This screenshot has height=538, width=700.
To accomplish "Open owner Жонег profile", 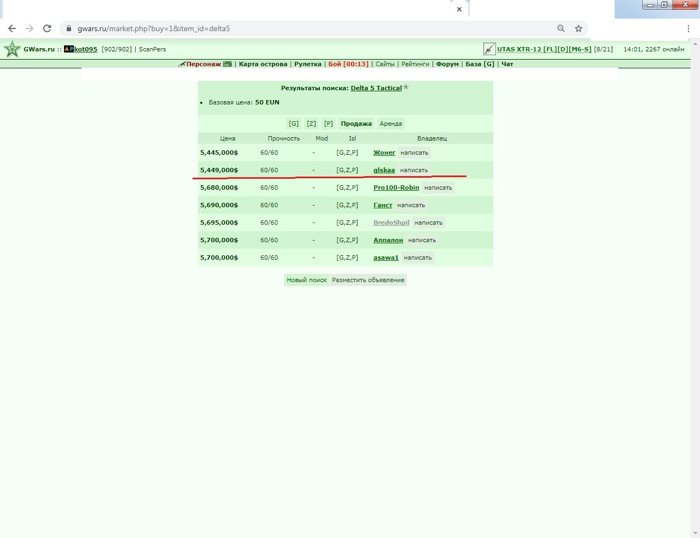I will pos(384,153).
